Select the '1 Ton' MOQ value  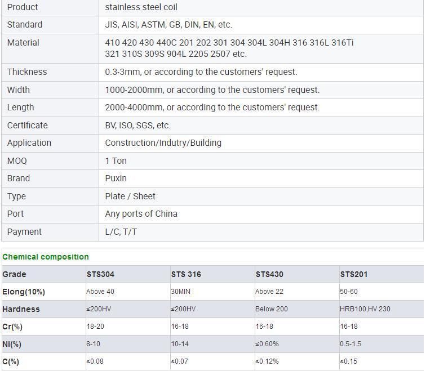[116, 161]
